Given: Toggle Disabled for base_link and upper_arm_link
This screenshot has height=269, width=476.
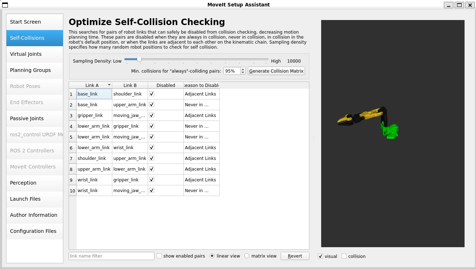Looking at the screenshot, I should click(x=152, y=104).
